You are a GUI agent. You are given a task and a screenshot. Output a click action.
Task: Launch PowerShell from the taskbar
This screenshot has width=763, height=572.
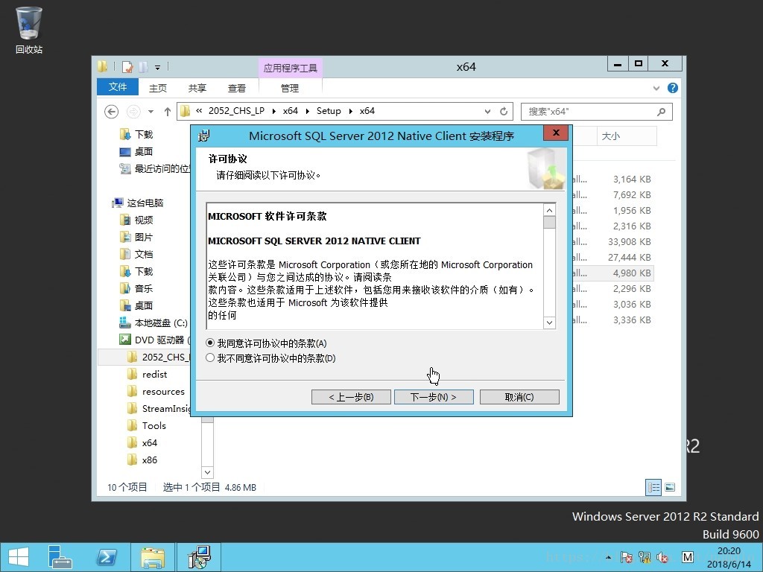107,557
